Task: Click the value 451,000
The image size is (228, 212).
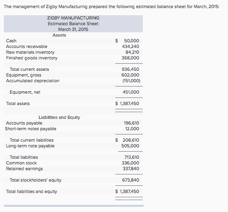Action: 131,92
